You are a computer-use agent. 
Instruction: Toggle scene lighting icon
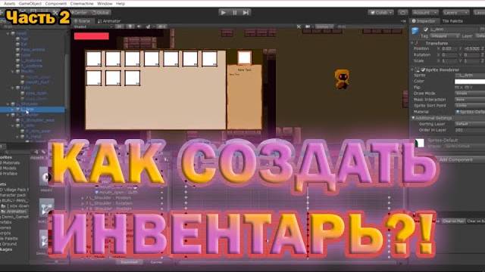tap(130, 27)
